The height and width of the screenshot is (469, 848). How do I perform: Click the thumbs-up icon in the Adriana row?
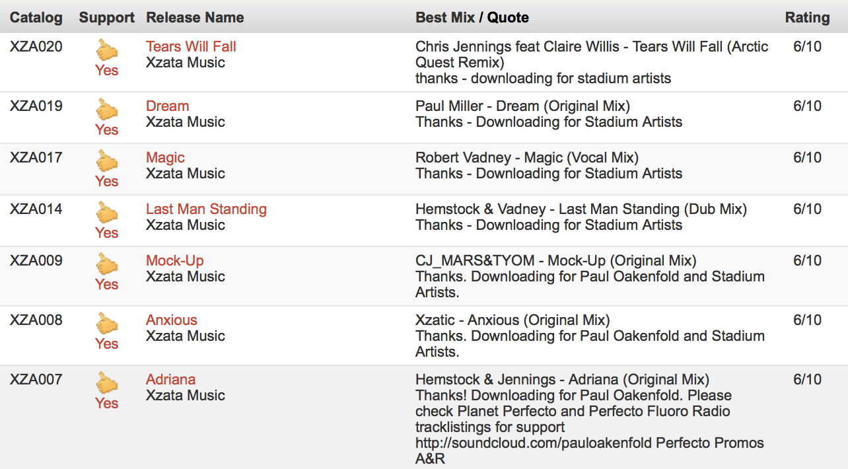tap(106, 382)
